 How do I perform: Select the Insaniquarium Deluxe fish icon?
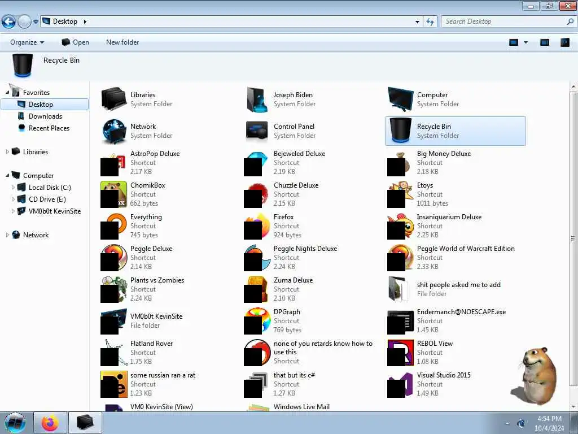[400, 226]
